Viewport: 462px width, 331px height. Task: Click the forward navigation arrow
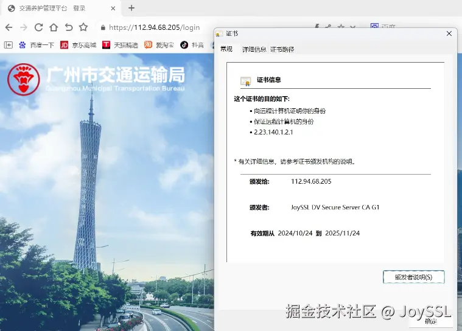(x=24, y=27)
